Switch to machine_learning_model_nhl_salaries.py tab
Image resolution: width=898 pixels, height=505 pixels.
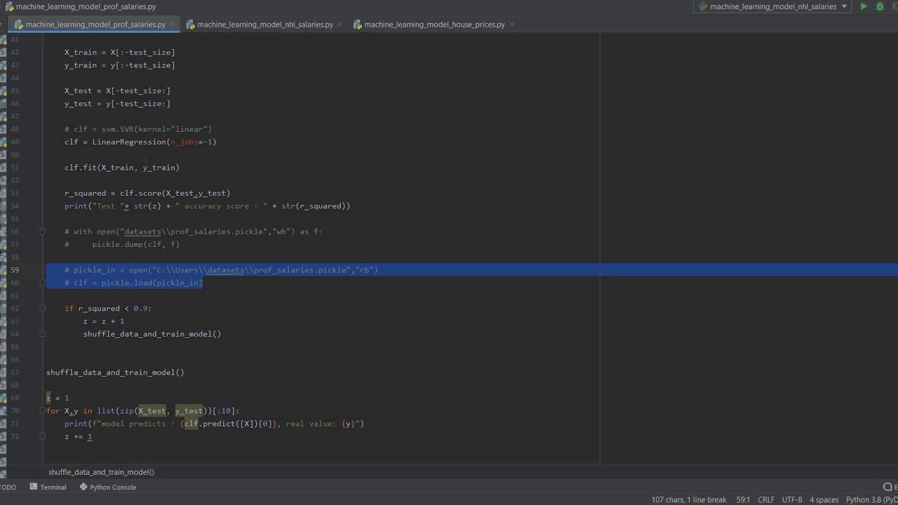pyautogui.click(x=265, y=25)
